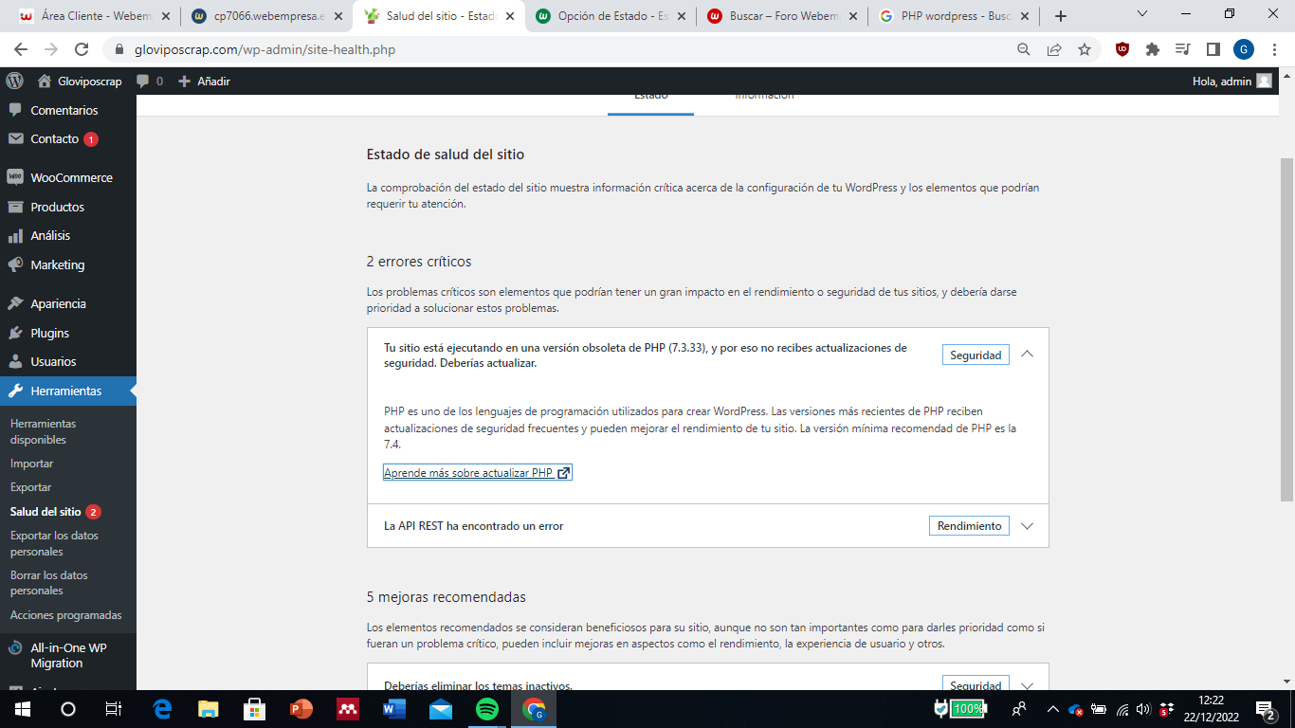Open Exportar los datos personales
The height and width of the screenshot is (728, 1295).
[x=54, y=543]
